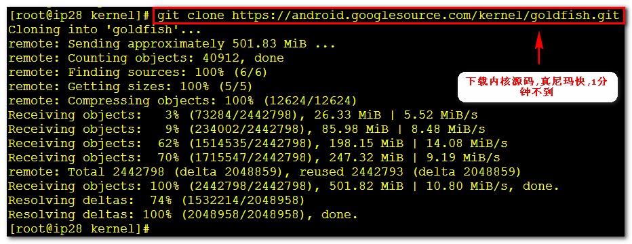Click the final shell prompt line

(x=79, y=229)
